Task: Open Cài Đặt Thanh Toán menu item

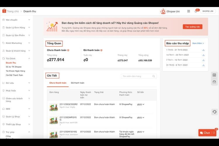Action: (x=14, y=75)
